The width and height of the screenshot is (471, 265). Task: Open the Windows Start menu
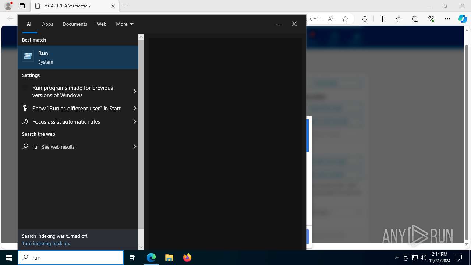pos(9,258)
